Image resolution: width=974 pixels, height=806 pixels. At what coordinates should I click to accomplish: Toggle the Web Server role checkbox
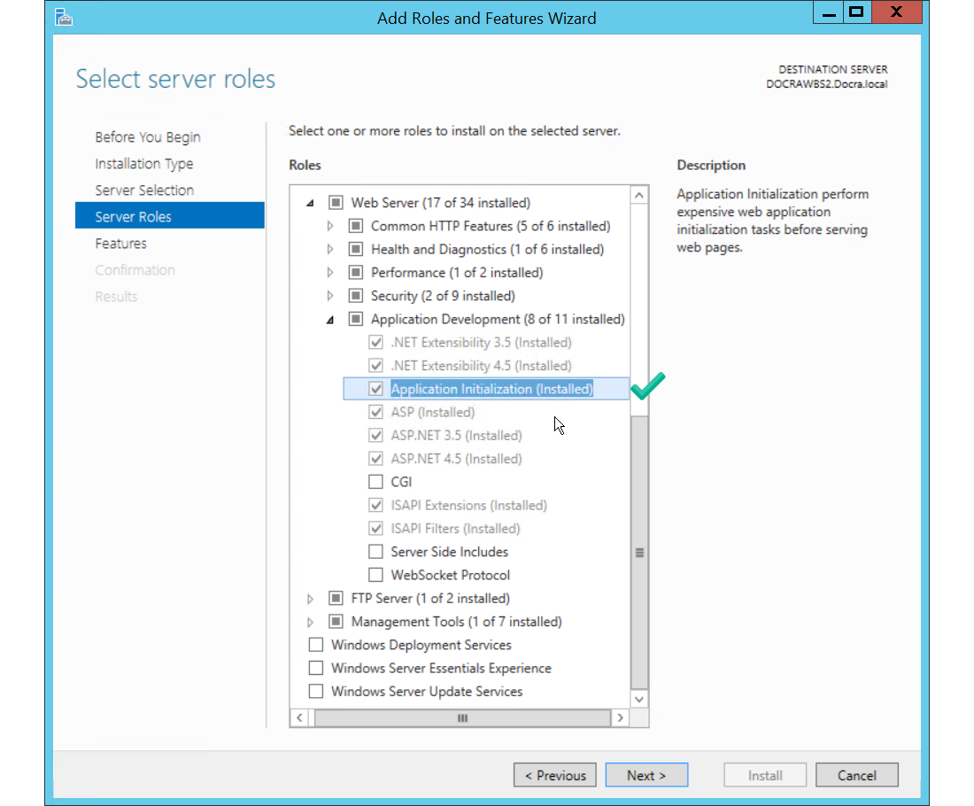336,203
